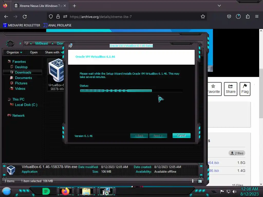This screenshot has width=263, height=197.
Task: Click the Firefox forward arrow
Action: [x=15, y=17]
